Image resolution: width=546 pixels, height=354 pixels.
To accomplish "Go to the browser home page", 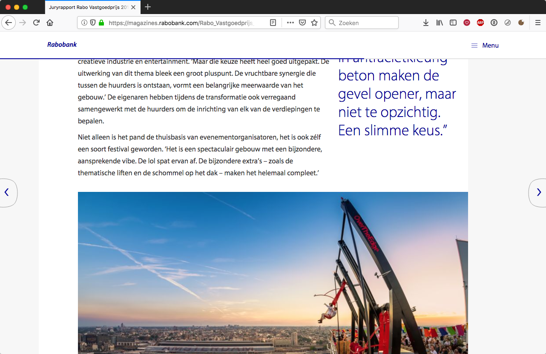I will click(x=50, y=23).
